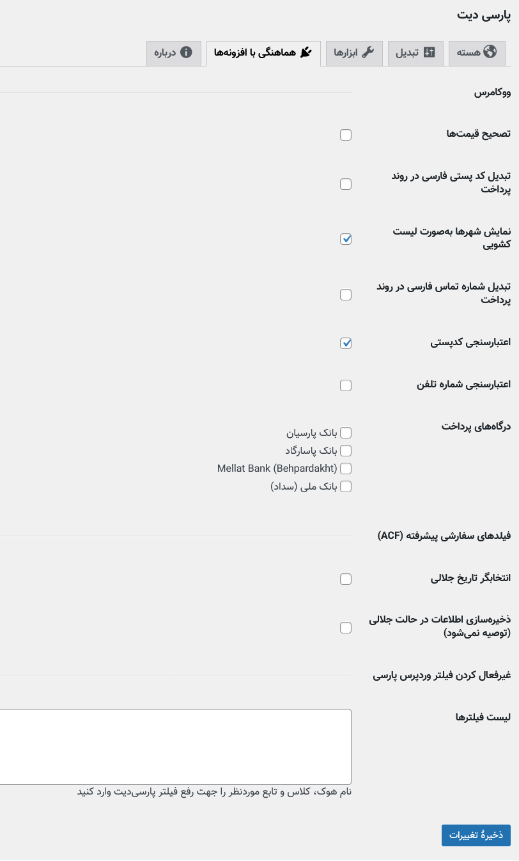The width and height of the screenshot is (519, 861).
Task: Click inside the لیست فیلترها text area
Action: (176, 746)
